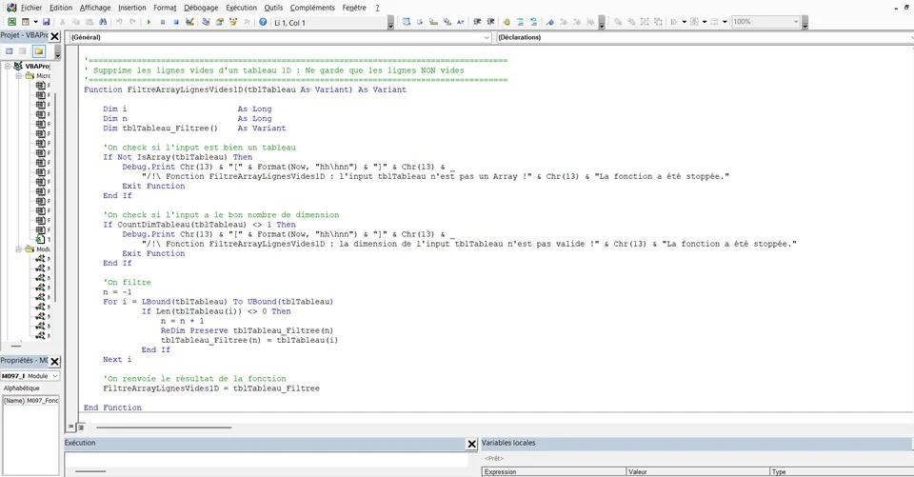Outdent code with the Outdent icon
914x477 pixels.
coord(491,22)
